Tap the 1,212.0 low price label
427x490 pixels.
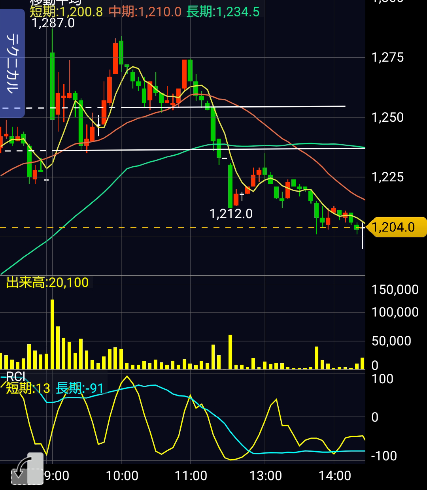(x=231, y=214)
